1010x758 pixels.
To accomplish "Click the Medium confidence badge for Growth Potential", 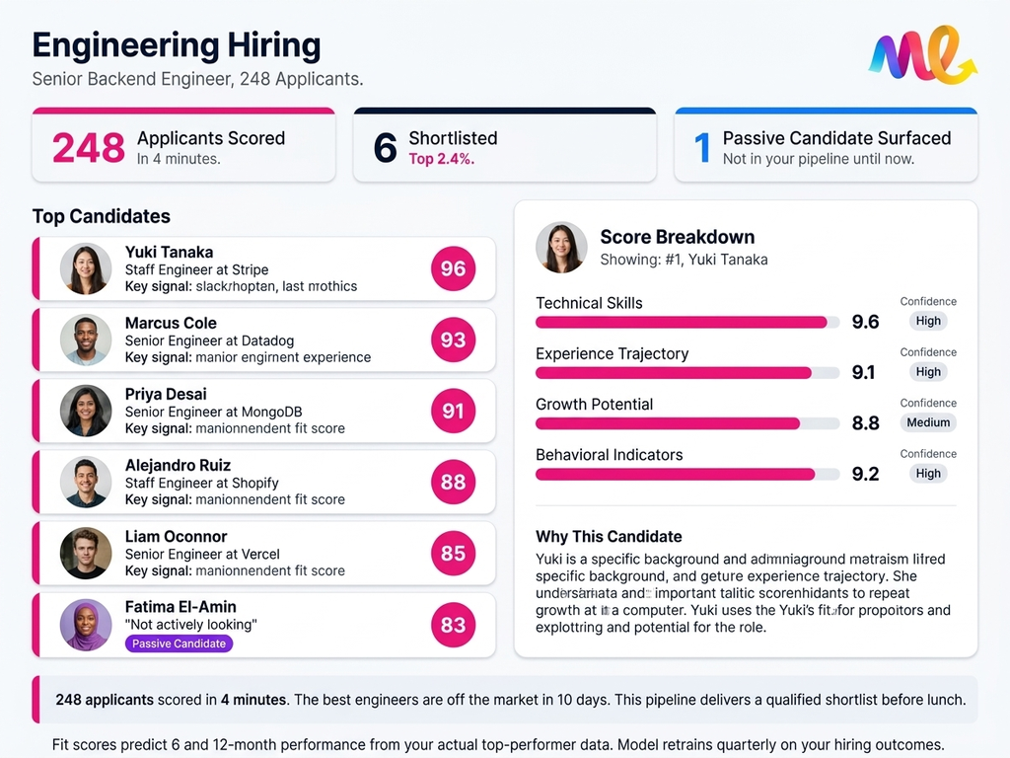I will click(928, 422).
